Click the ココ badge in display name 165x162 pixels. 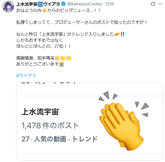(x=40, y=4)
